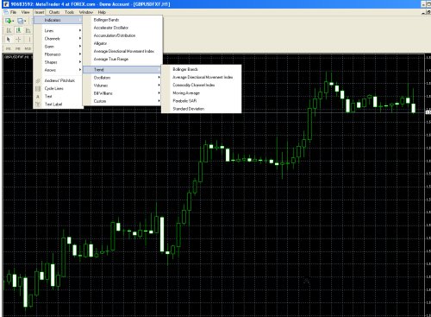This screenshot has width=431, height=317.
Task: Choose Average Directional Movement Index in Indicators list
Action: click(122, 51)
